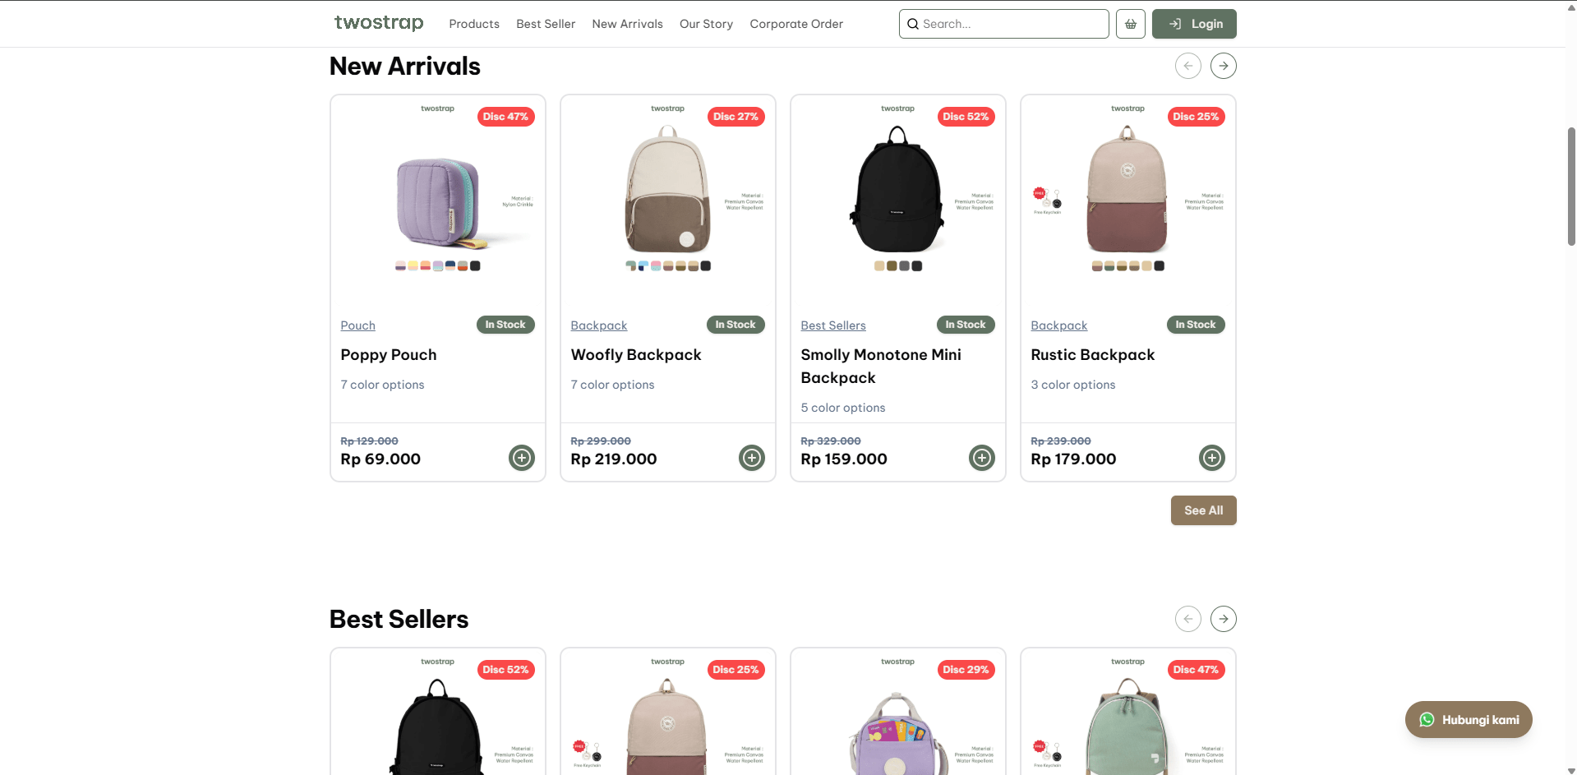Viewport: 1577px width, 775px height.
Task: Focus the Search input field
Action: 1011,24
